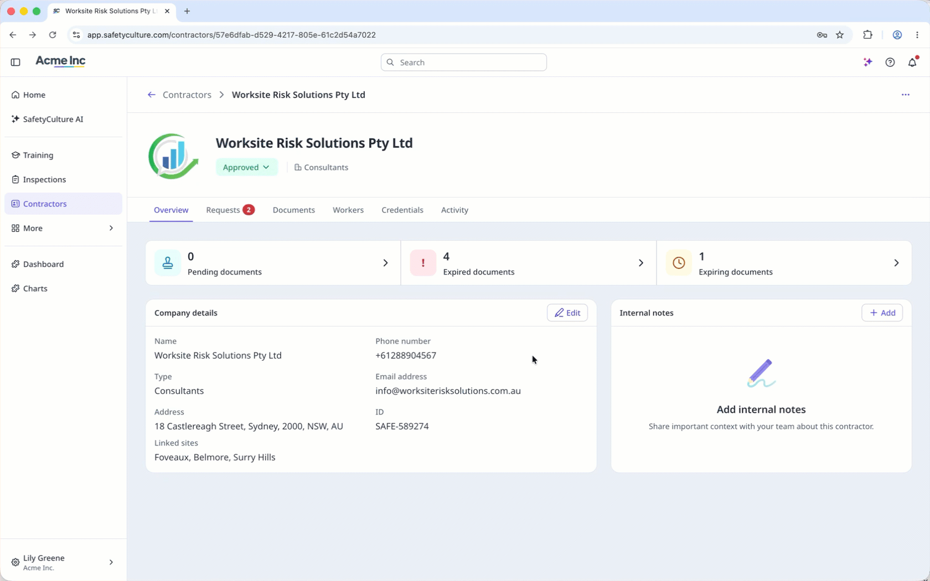
Task: Open the browser profile icon
Action: point(897,35)
